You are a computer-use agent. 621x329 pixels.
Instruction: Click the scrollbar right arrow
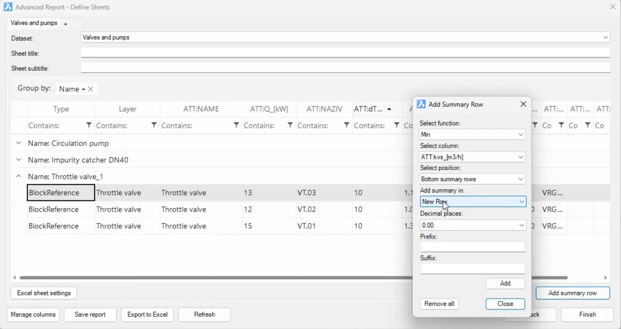tap(606, 278)
